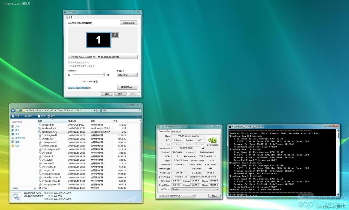The width and height of the screenshot is (349, 210).
Task: Sort by the 修改日期 column header
Action: click(x=79, y=121)
